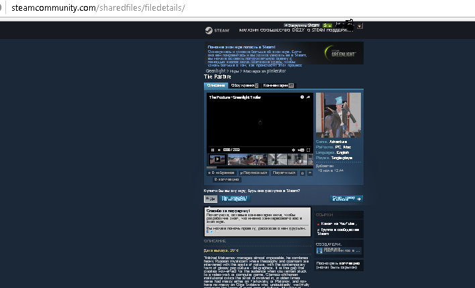Open the Магазин menu in header

pos(249,30)
